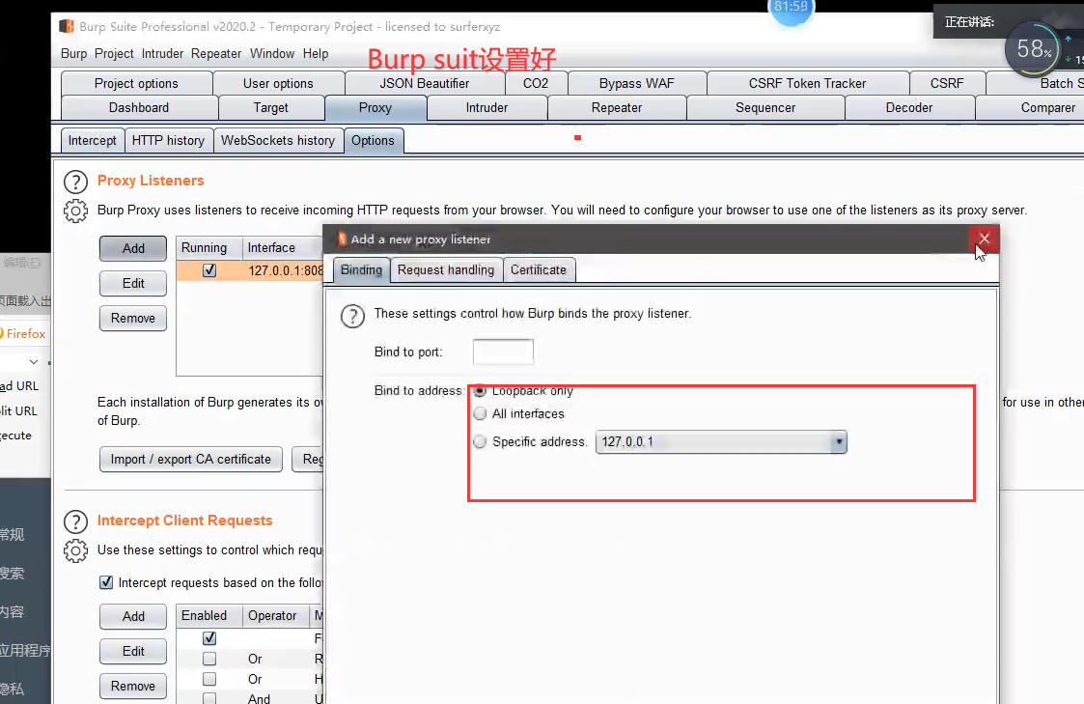1084x704 pixels.
Task: Open the HTTP history sub-tab
Action: [x=168, y=140]
